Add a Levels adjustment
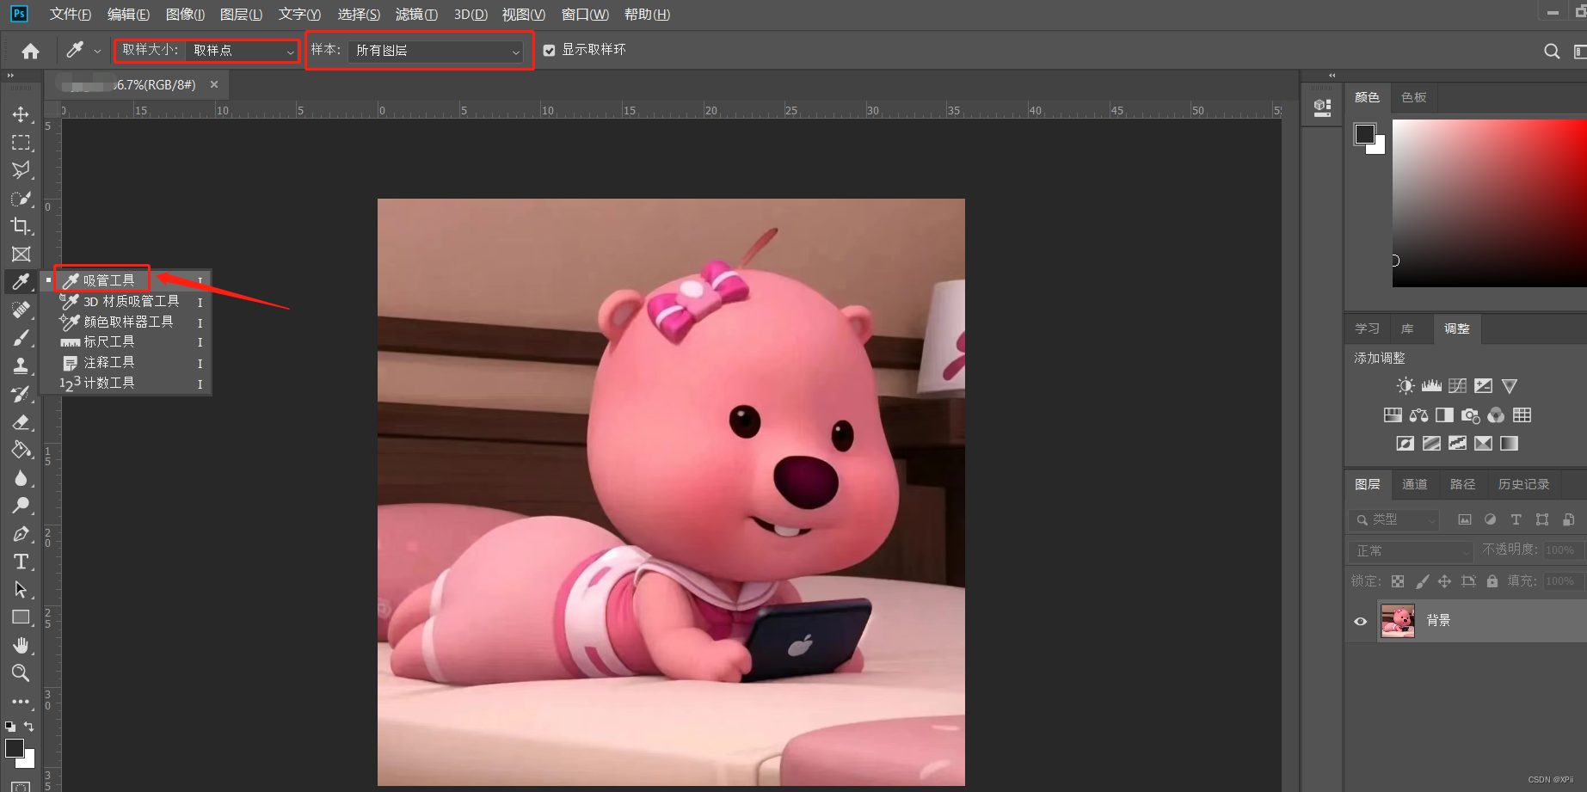The image size is (1587, 792). 1431,385
